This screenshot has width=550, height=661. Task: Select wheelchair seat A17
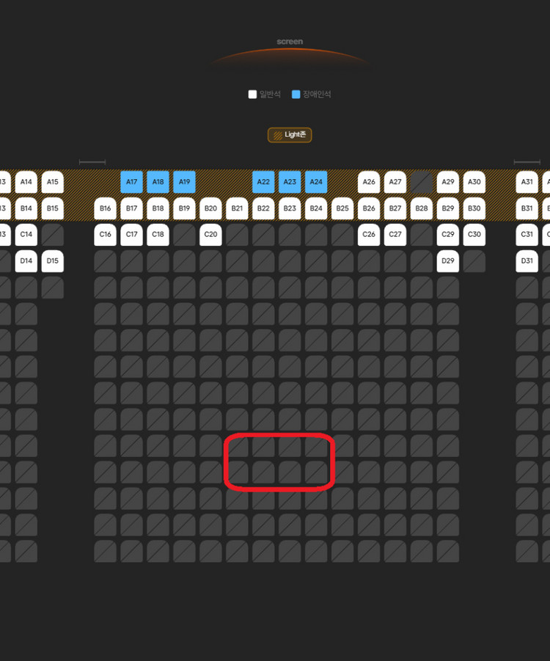tap(131, 182)
